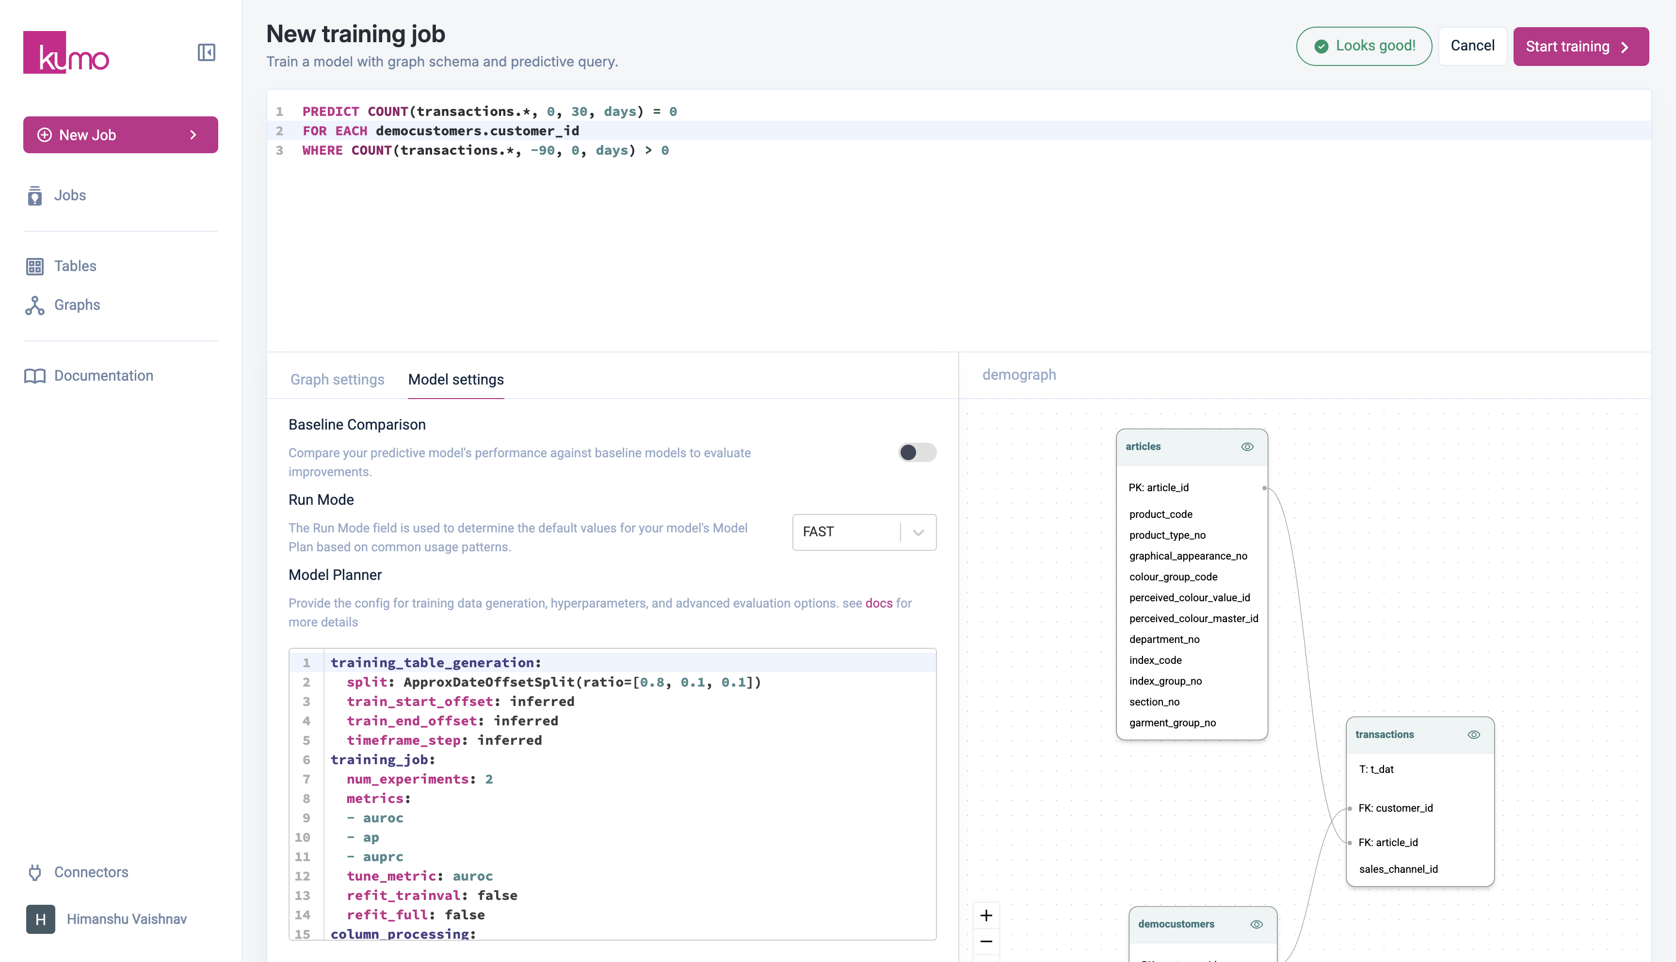Open Documentation from sidebar

(x=103, y=376)
